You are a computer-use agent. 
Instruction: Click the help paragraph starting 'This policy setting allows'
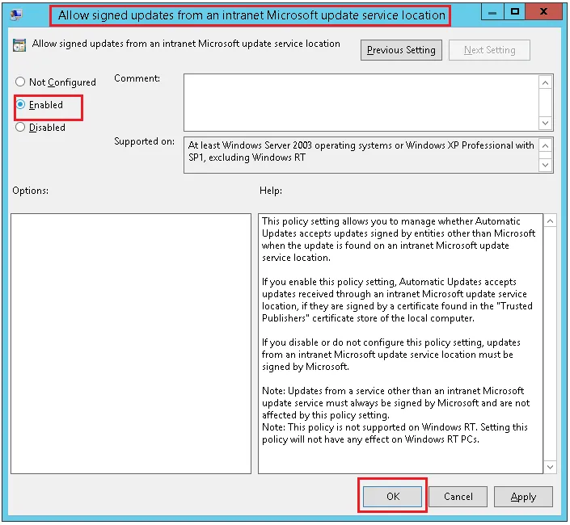[399, 239]
